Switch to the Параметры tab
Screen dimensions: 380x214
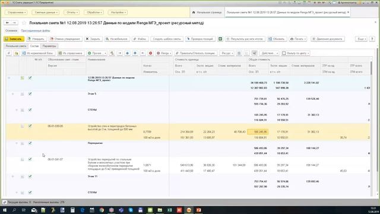(x=49, y=46)
